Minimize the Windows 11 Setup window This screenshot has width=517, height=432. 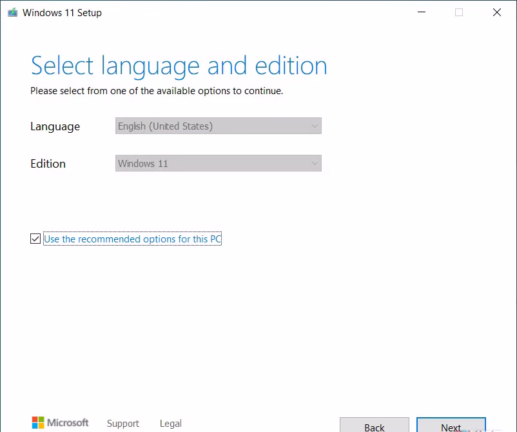(421, 12)
